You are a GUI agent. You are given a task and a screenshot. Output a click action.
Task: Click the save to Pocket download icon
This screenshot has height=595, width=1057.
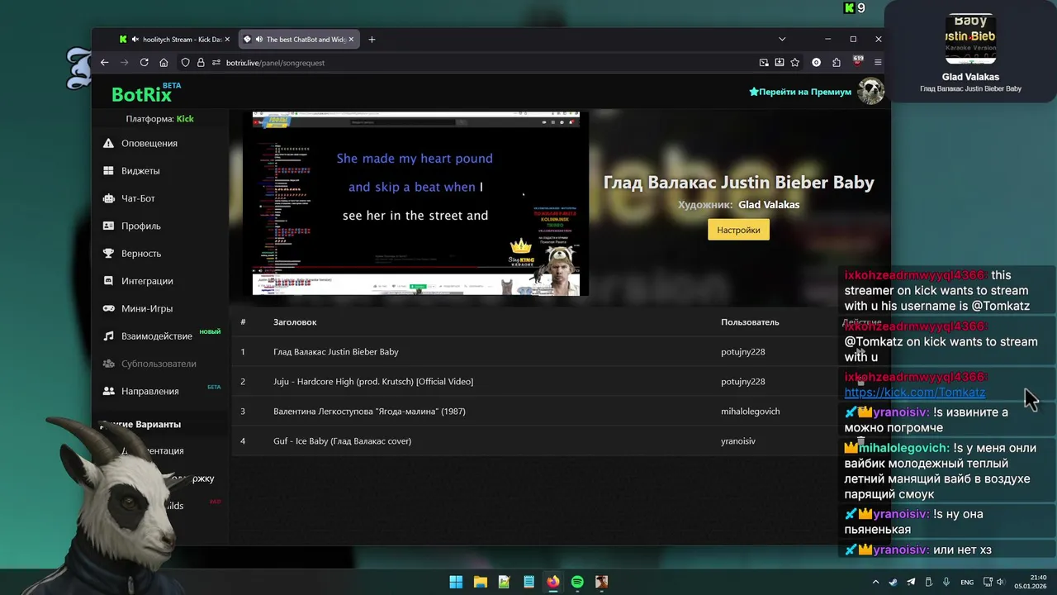pyautogui.click(x=779, y=62)
